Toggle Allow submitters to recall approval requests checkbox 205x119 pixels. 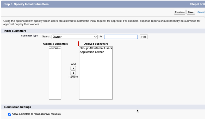pos(10,114)
